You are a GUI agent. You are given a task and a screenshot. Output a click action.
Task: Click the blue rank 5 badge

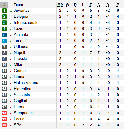tap(5, 35)
